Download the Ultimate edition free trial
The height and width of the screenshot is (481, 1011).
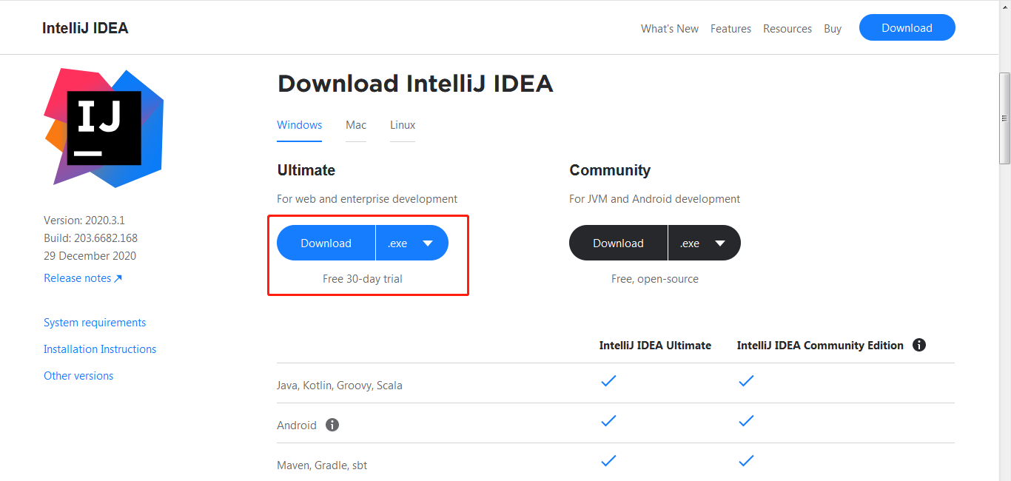point(326,243)
